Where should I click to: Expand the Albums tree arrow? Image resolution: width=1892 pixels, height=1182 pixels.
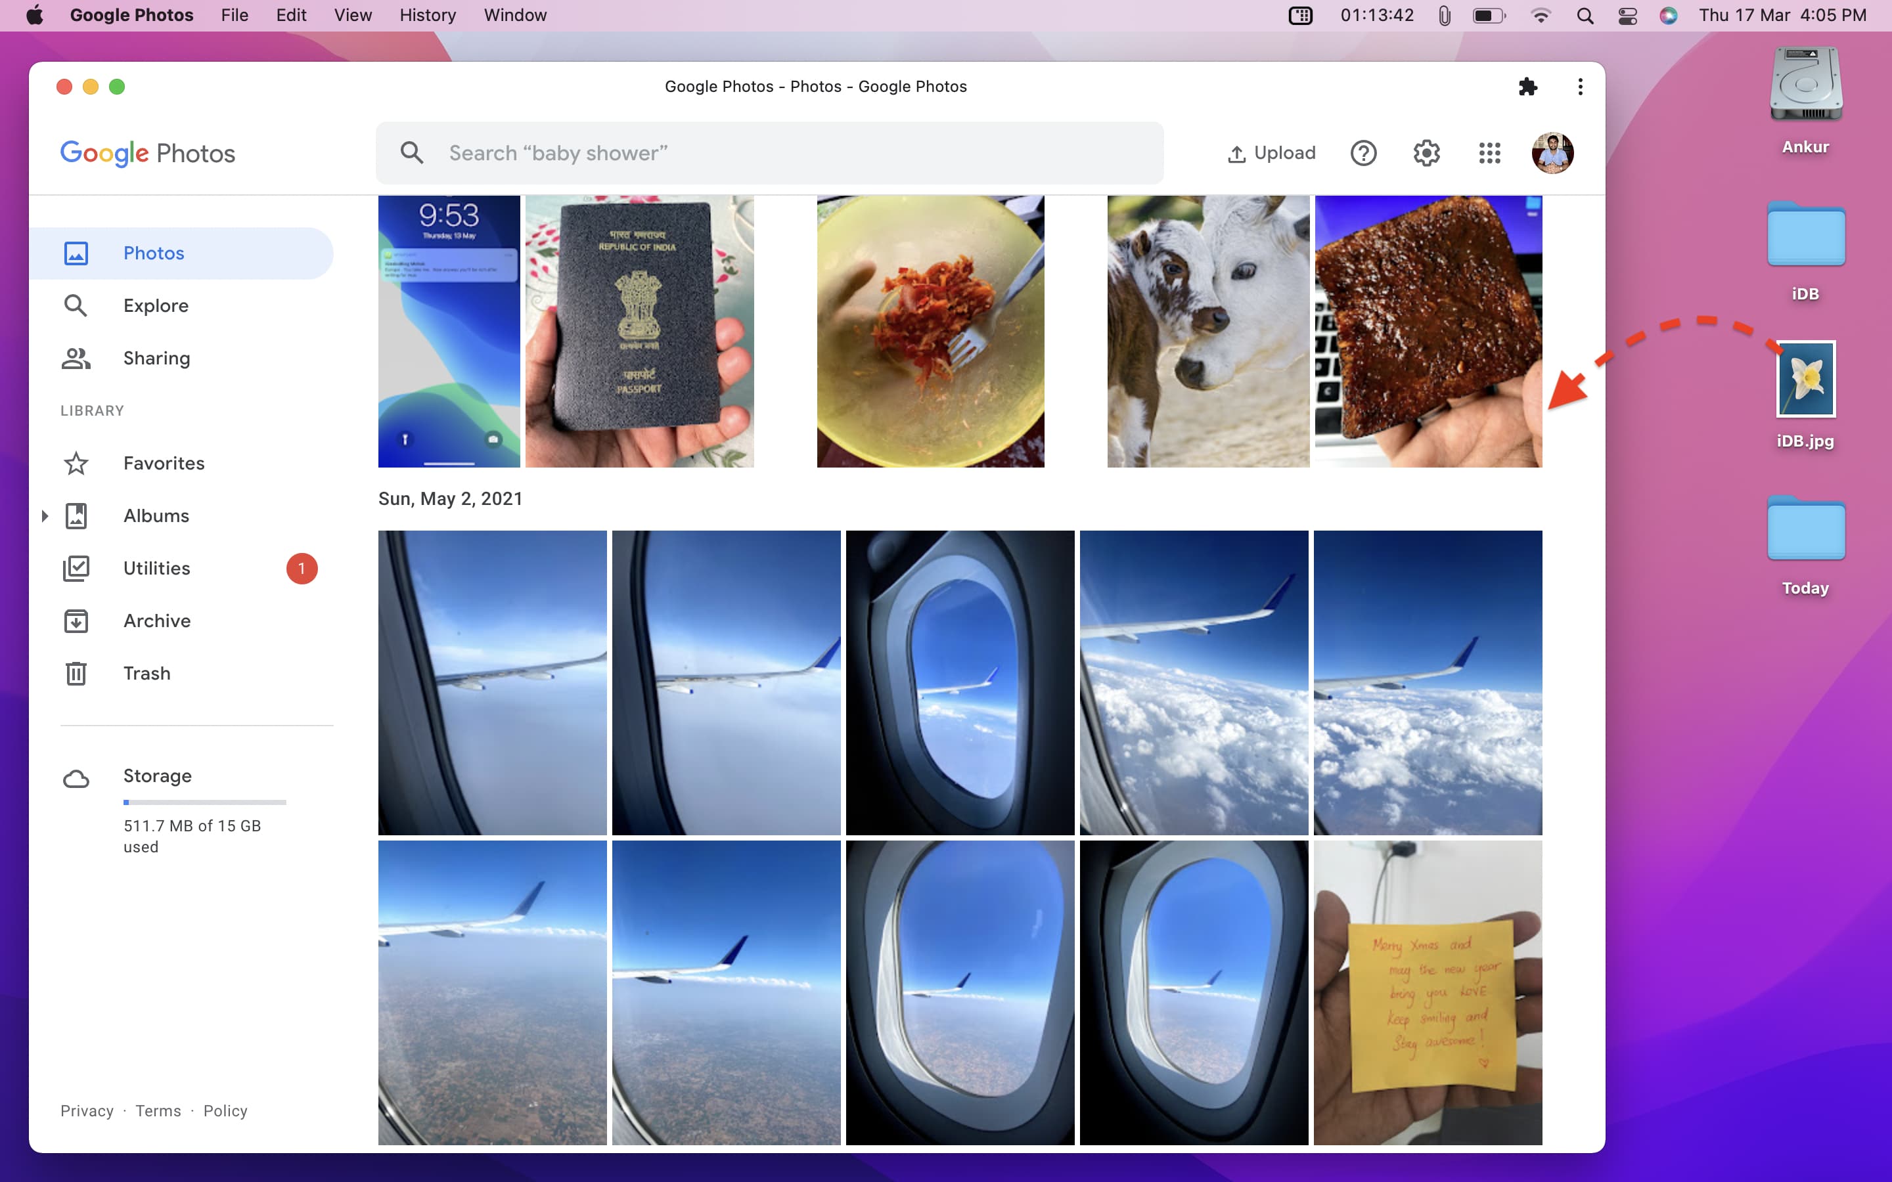coord(45,516)
